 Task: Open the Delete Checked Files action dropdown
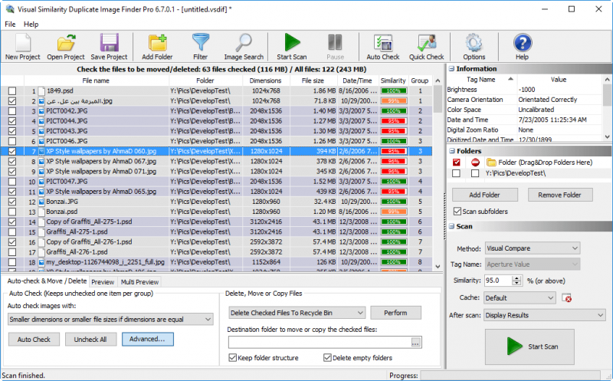pyautogui.click(x=297, y=313)
